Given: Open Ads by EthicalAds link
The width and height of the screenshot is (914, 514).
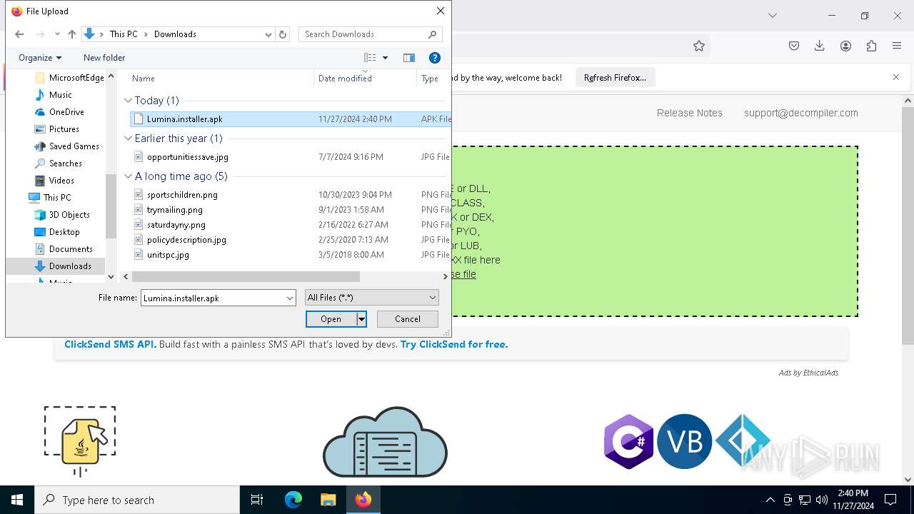Looking at the screenshot, I should (x=808, y=373).
